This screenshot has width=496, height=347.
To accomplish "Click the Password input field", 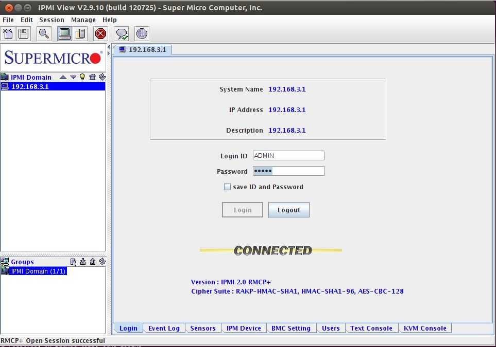I will (x=288, y=171).
